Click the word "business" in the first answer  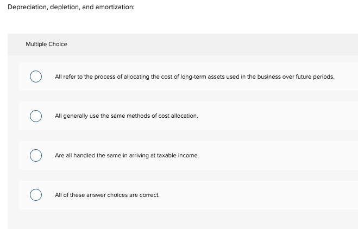coord(269,77)
